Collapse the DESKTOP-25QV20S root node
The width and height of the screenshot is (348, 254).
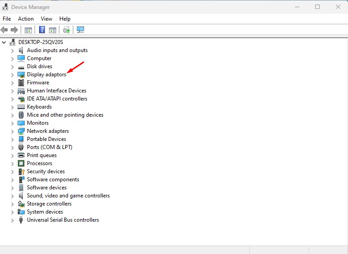(x=4, y=42)
